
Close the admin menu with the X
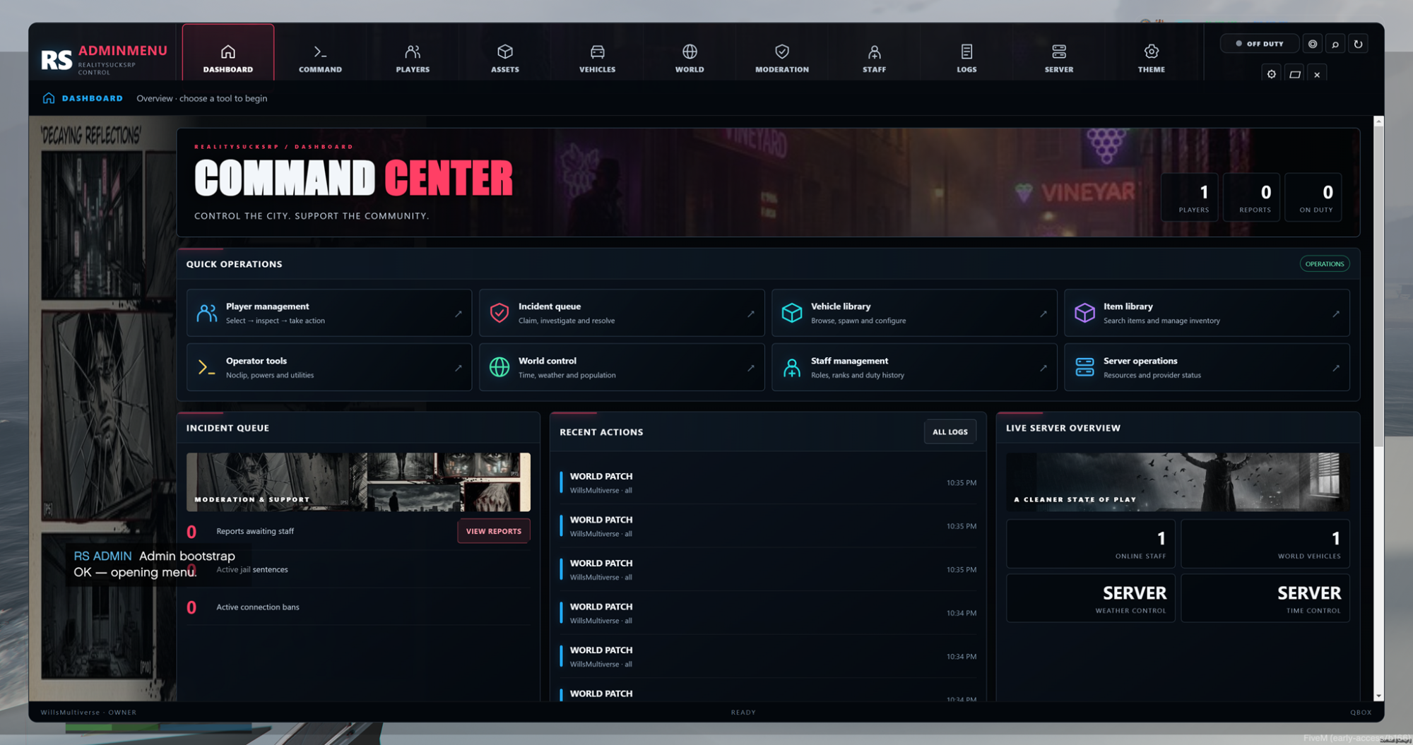(x=1317, y=74)
